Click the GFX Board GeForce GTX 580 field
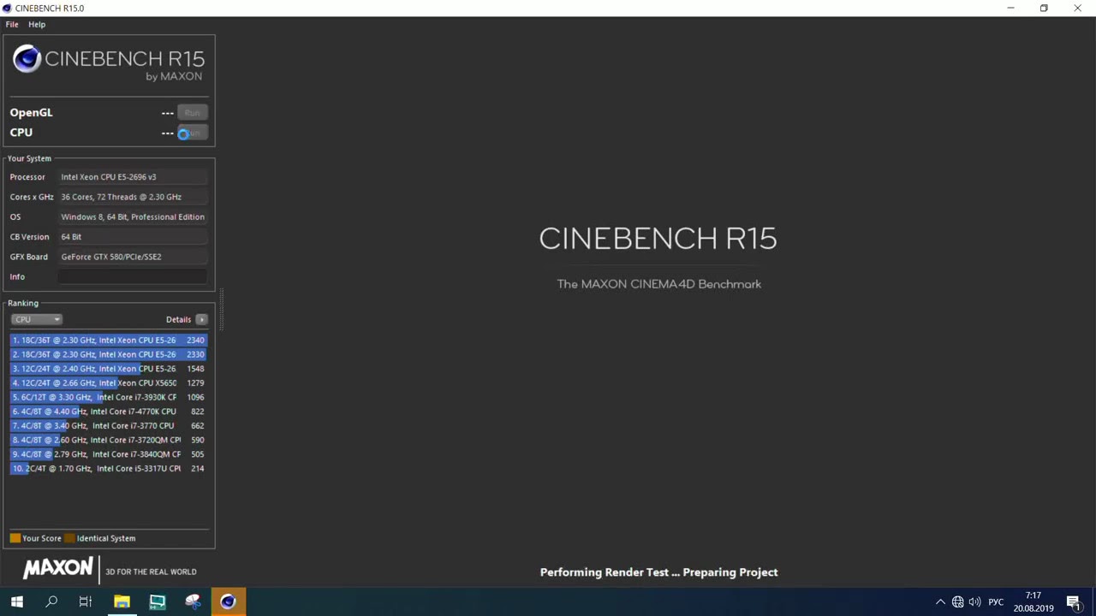This screenshot has height=616, width=1096. [133, 257]
